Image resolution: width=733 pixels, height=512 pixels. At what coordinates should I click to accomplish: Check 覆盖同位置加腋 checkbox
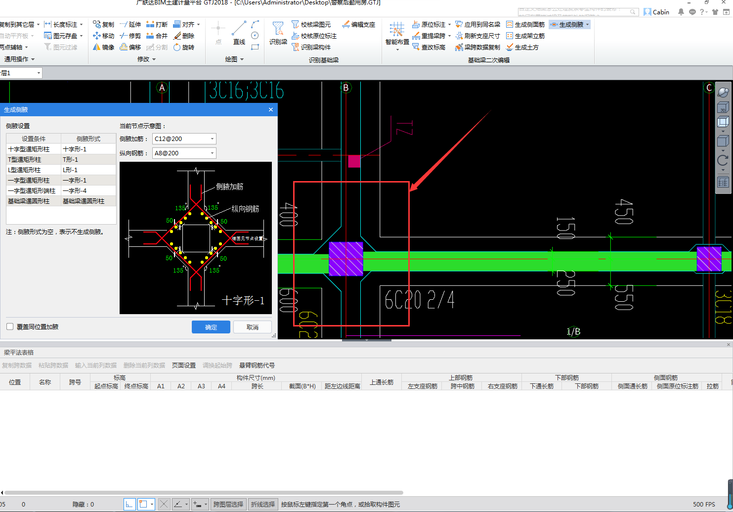pos(10,326)
